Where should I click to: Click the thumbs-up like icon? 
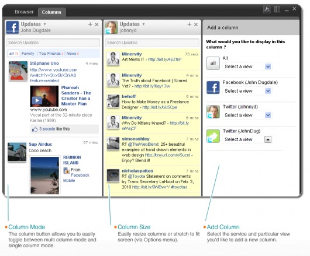click(35, 129)
